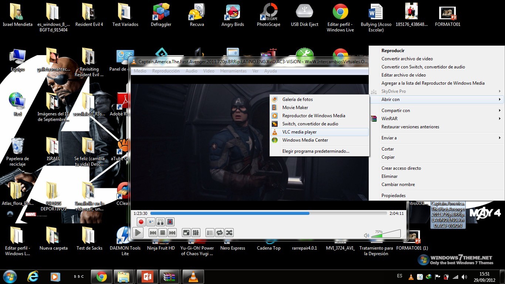The image size is (505, 284).
Task: Click Editar archivo de vídeo
Action: pyautogui.click(x=437, y=75)
